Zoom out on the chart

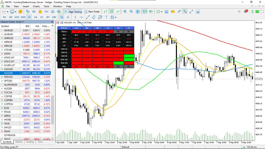(131, 12)
